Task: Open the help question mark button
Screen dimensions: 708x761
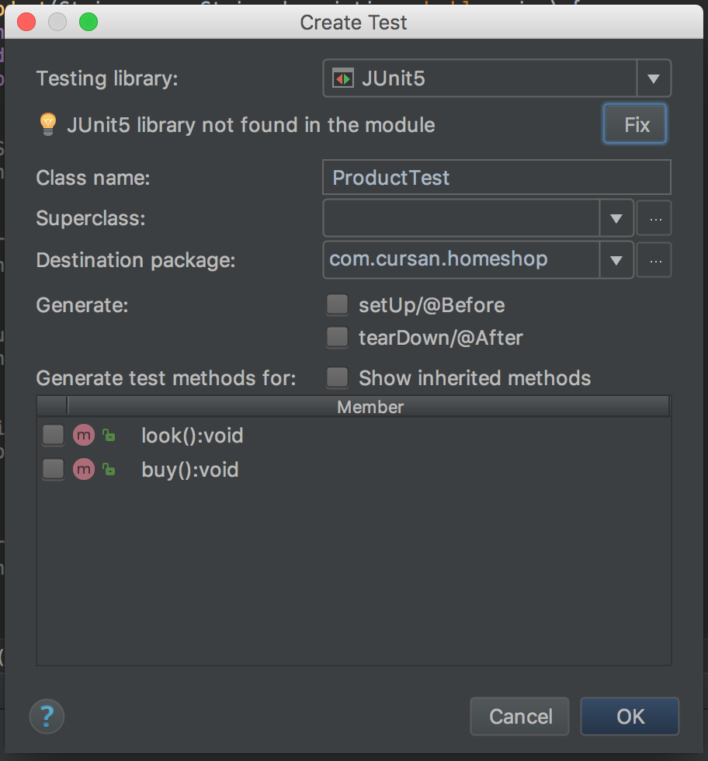Action: pos(47,716)
